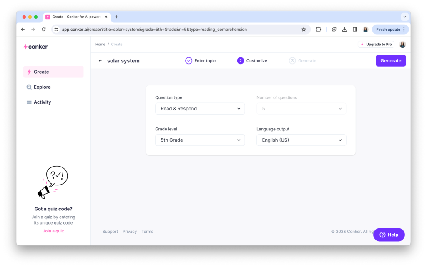Toggle the browser side panel icon
The image size is (427, 267).
pyautogui.click(x=355, y=30)
